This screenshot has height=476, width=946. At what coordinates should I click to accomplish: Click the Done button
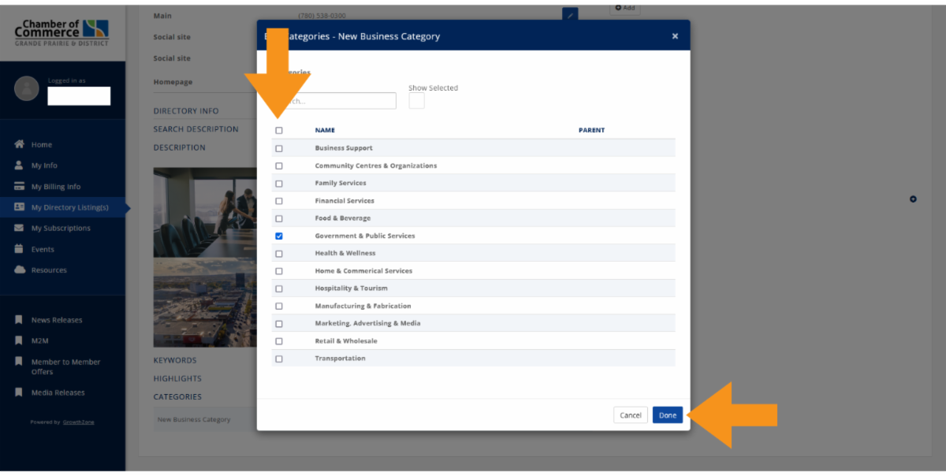(668, 415)
